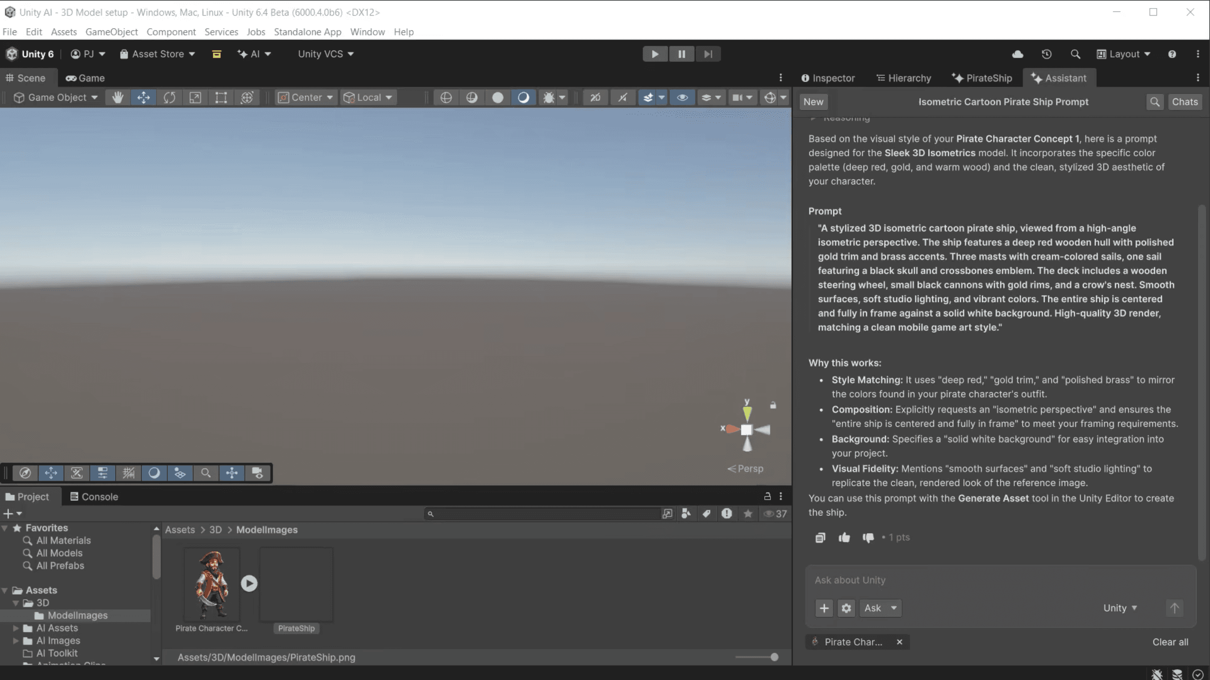Give thumbs down to assistant response
Viewport: 1210px width, 680px height.
coord(868,537)
